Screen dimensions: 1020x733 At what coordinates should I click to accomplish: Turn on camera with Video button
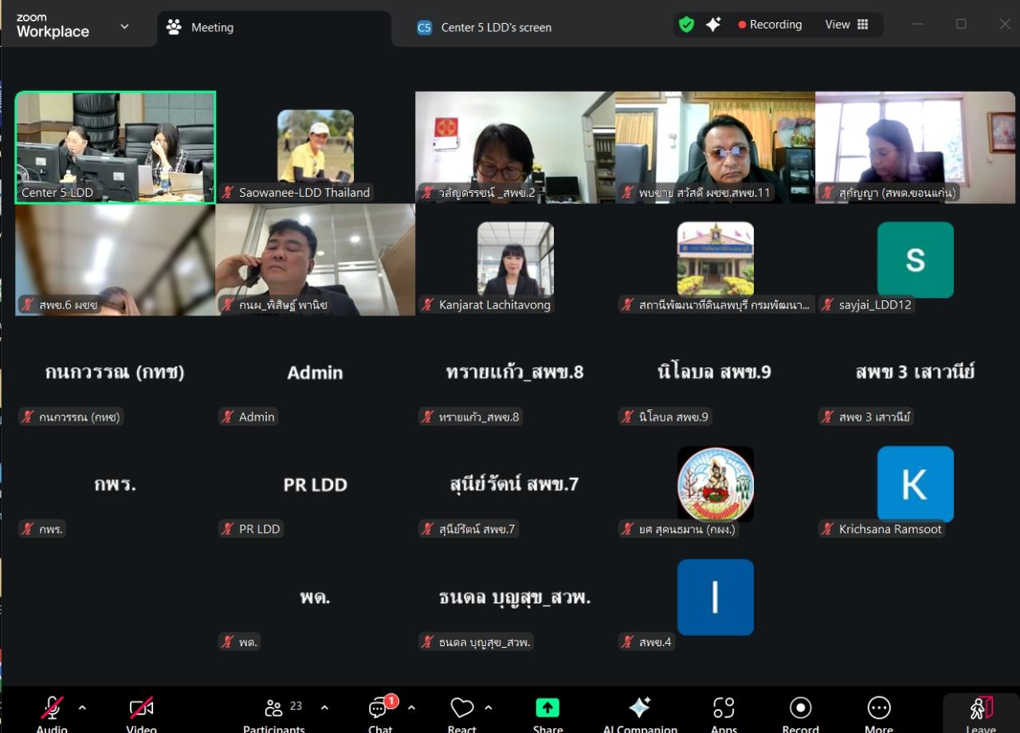141,709
